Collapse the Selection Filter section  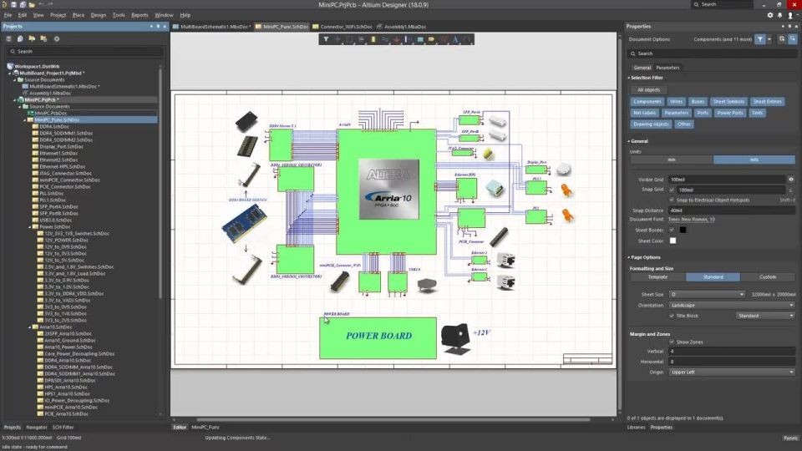pyautogui.click(x=628, y=78)
